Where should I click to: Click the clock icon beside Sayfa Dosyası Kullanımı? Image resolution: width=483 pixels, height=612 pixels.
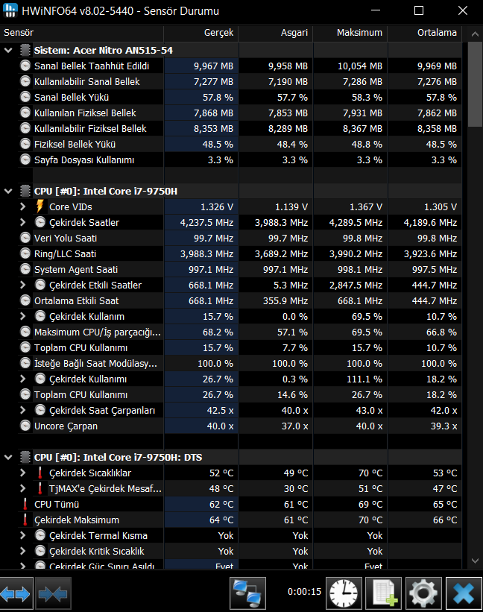[x=25, y=160]
